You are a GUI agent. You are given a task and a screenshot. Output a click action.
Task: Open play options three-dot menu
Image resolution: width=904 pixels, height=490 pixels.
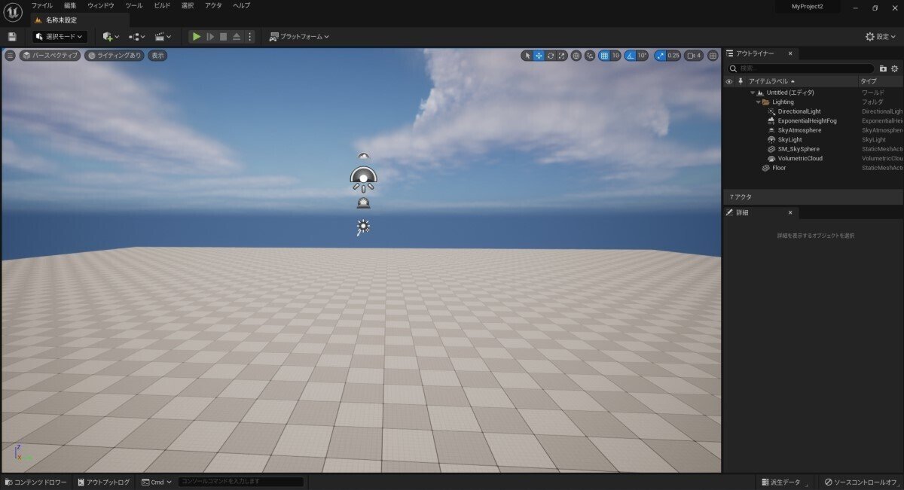pyautogui.click(x=250, y=36)
